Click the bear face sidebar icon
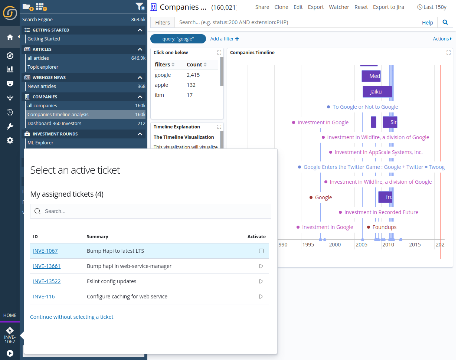 tap(10, 84)
